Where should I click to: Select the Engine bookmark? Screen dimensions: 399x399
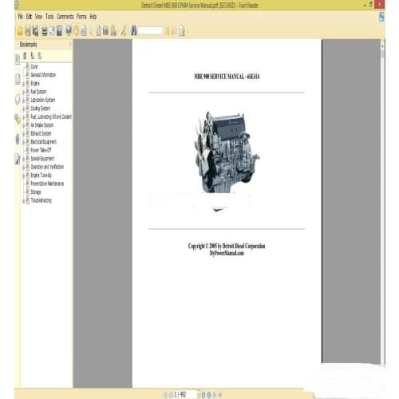[x=35, y=83]
